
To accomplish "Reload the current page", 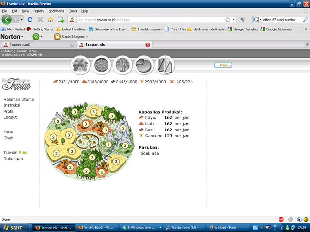I will coord(30,20).
